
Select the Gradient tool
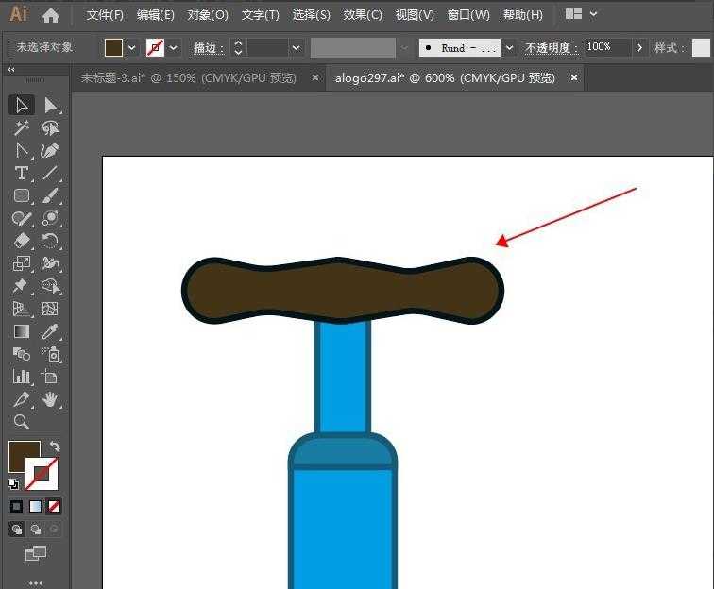(x=21, y=331)
